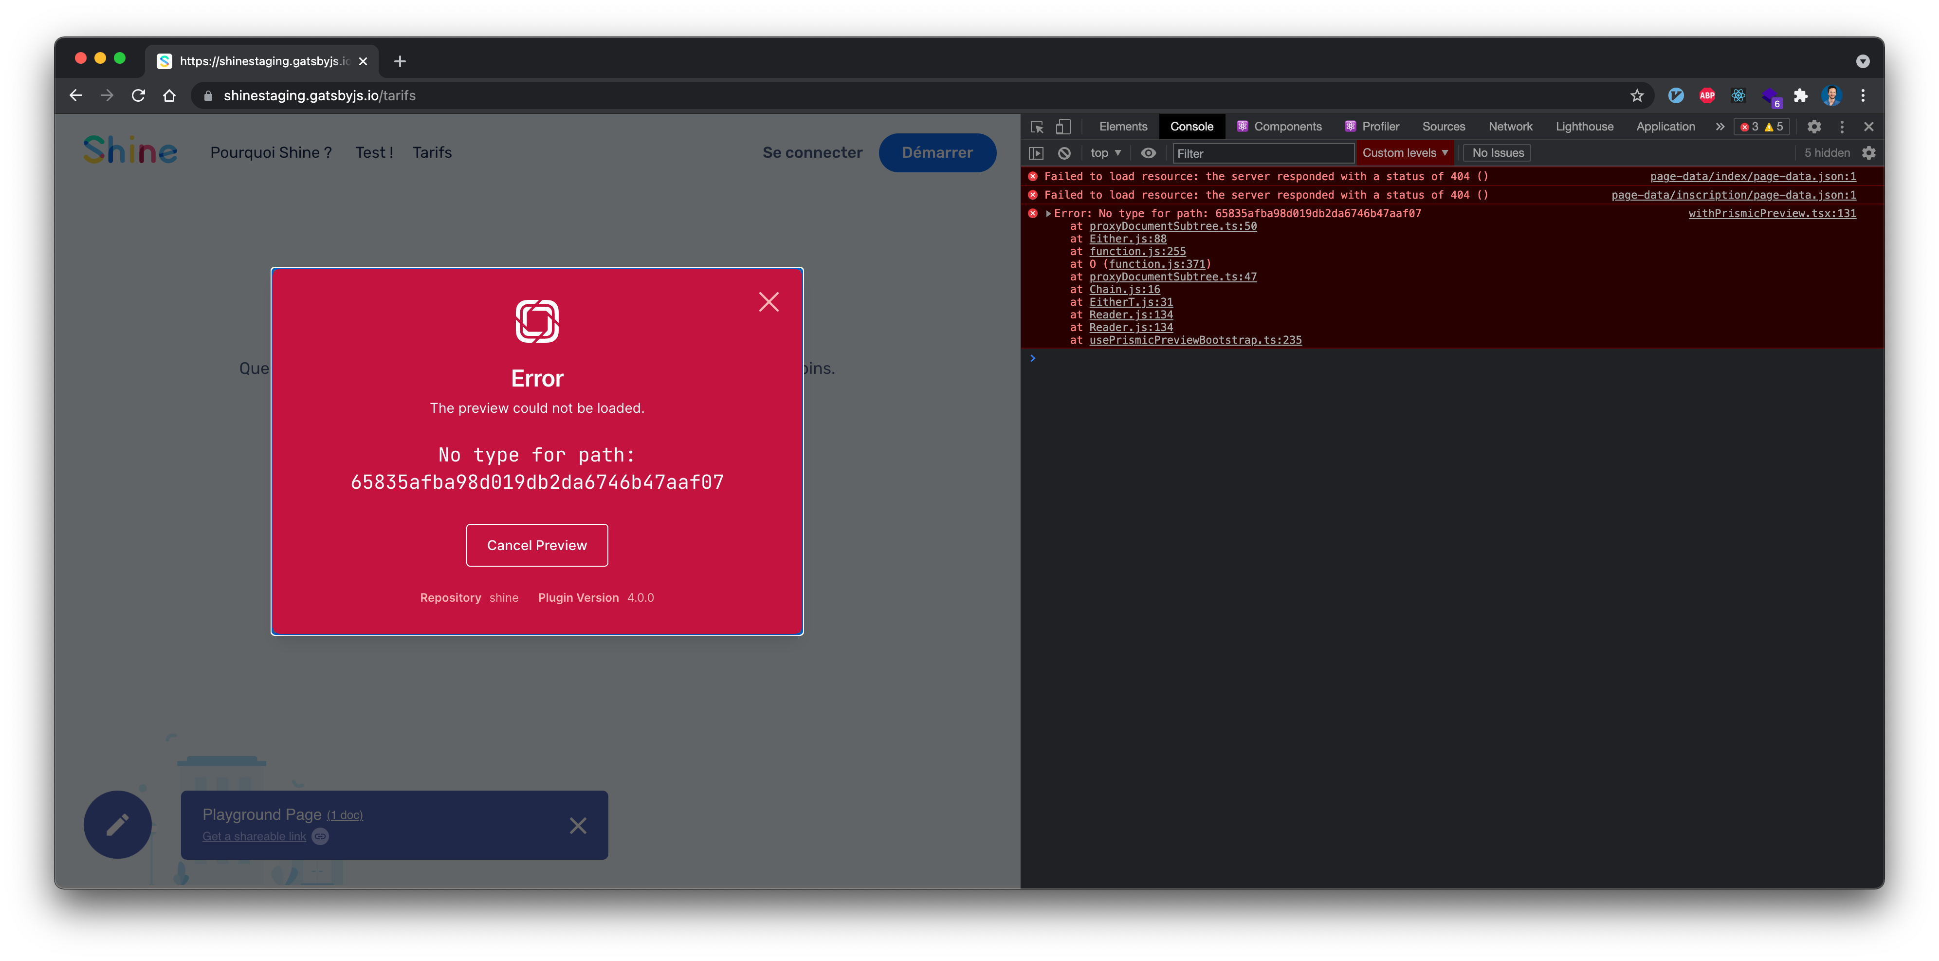The width and height of the screenshot is (1939, 961).
Task: Click the React DevTools extension icon
Action: (x=1738, y=95)
